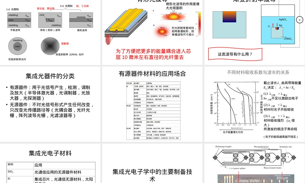305x183 pixels.
Task: Click the SiO₂ cell in the materials table
Action: pos(20,172)
